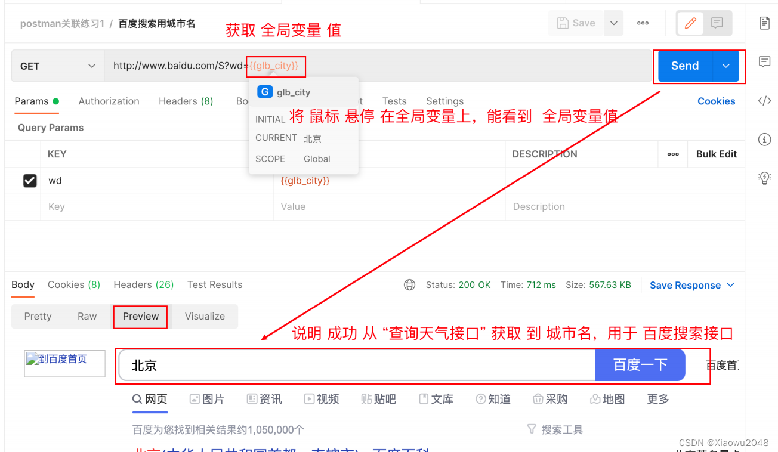Open the Authorization tab
The height and width of the screenshot is (452, 778).
(x=109, y=101)
